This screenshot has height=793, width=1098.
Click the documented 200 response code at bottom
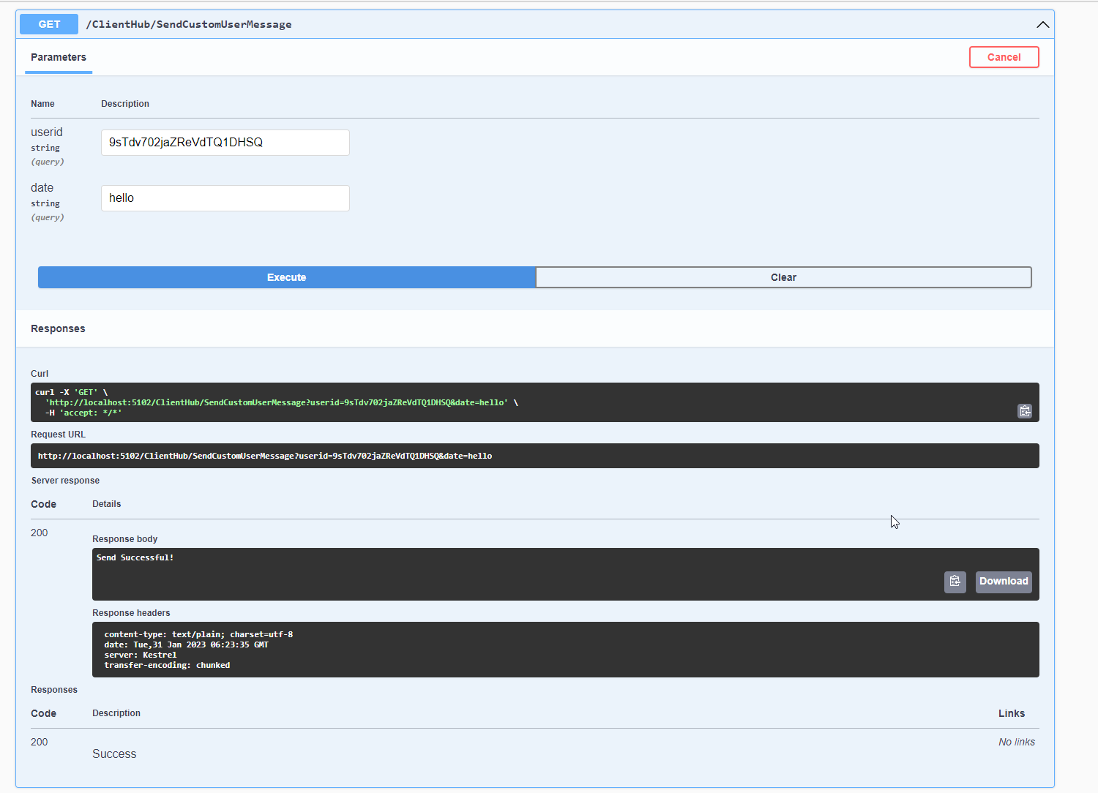click(x=40, y=742)
